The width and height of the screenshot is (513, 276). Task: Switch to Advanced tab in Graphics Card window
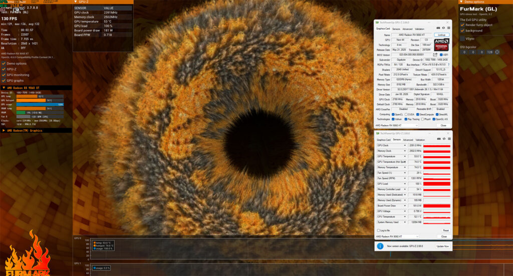click(x=408, y=29)
